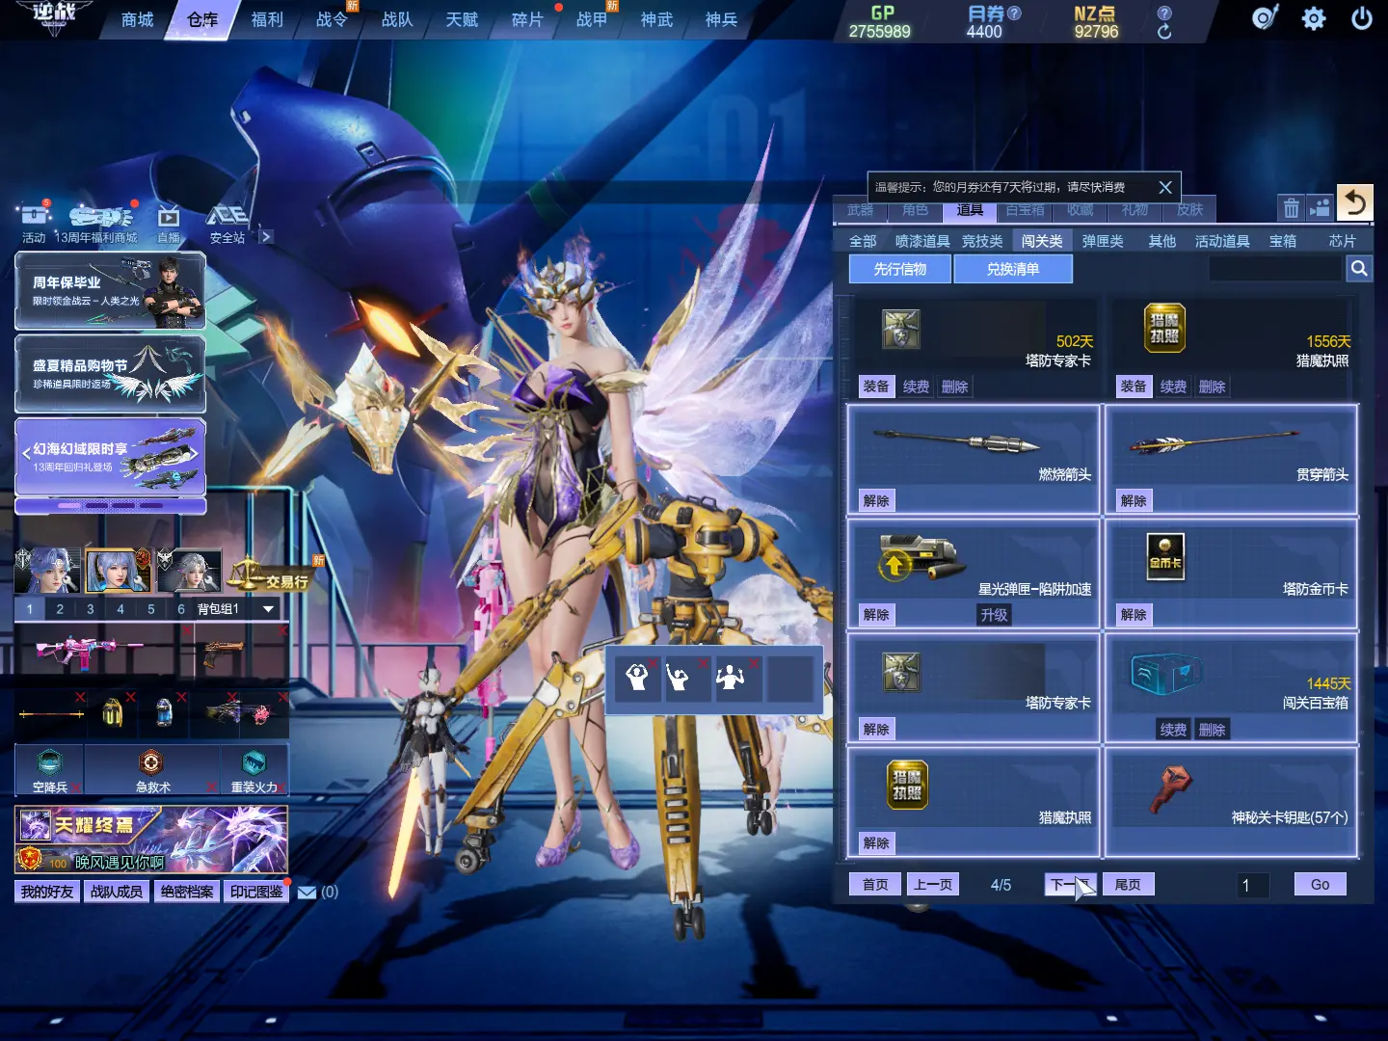Select the 急救术 skill icon

coord(152,770)
